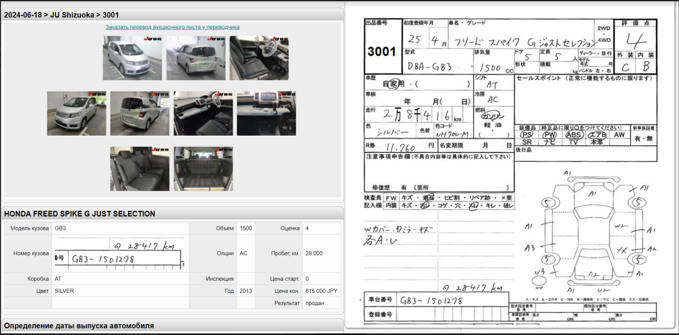Click the Оценка label
Viewport: 679px width, 335px height.
[290, 228]
